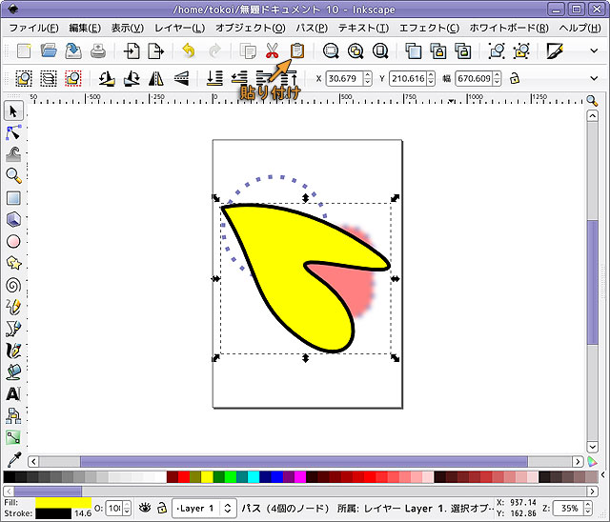
Task: Select the Star polygon tool
Action: [13, 262]
